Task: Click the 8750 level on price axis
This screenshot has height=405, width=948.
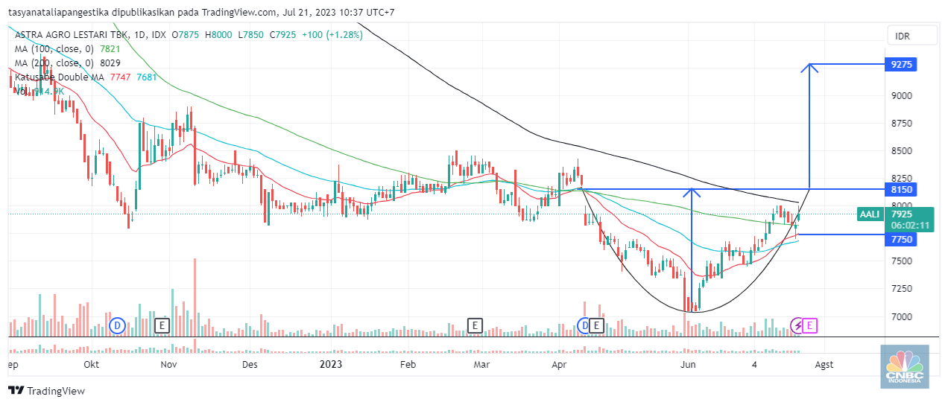Action: 902,123
